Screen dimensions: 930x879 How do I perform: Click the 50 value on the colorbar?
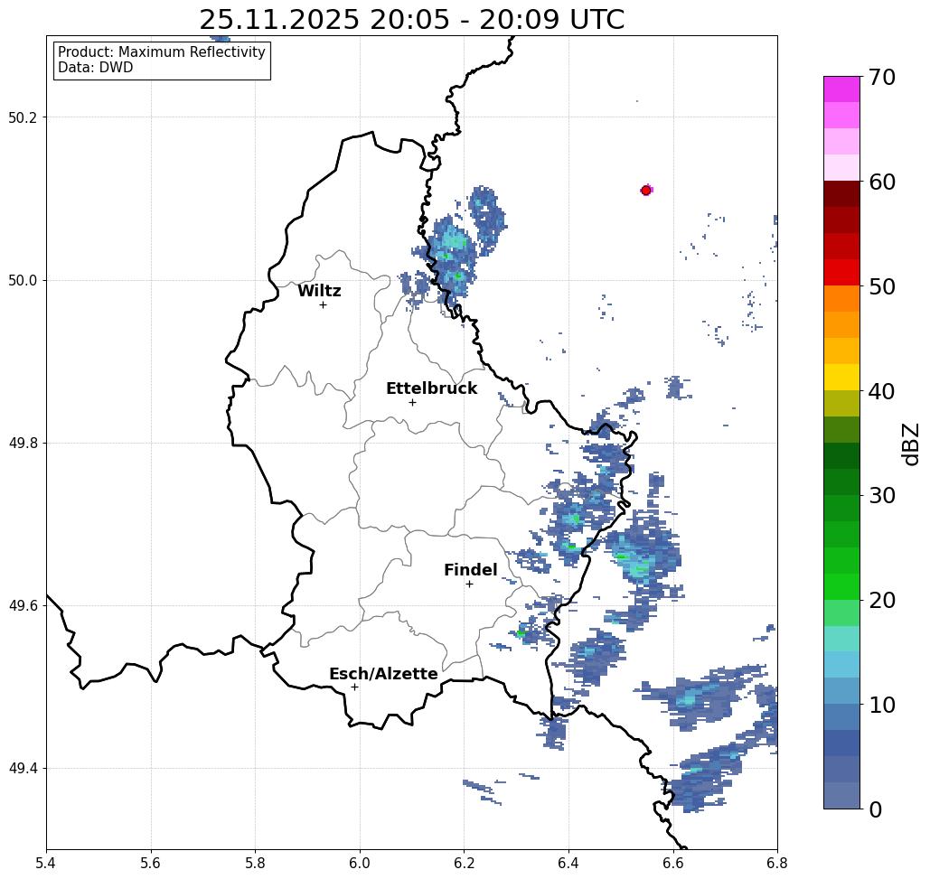(882, 287)
